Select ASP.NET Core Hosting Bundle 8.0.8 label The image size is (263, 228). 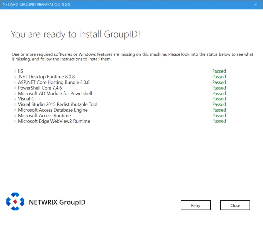point(54,82)
